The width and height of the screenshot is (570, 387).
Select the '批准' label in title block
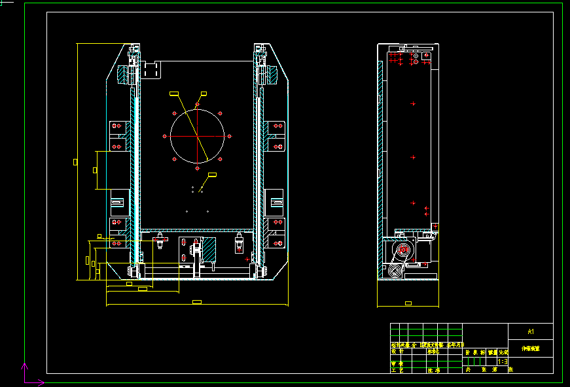coord(434,371)
